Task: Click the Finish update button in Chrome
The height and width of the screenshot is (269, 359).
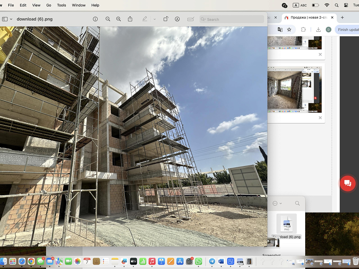Action: click(348, 30)
